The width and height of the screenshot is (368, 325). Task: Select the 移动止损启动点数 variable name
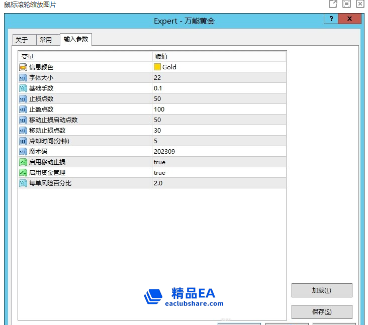[x=53, y=120]
